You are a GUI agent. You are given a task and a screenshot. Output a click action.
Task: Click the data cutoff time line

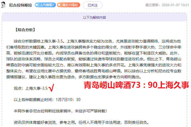tap(47, 99)
